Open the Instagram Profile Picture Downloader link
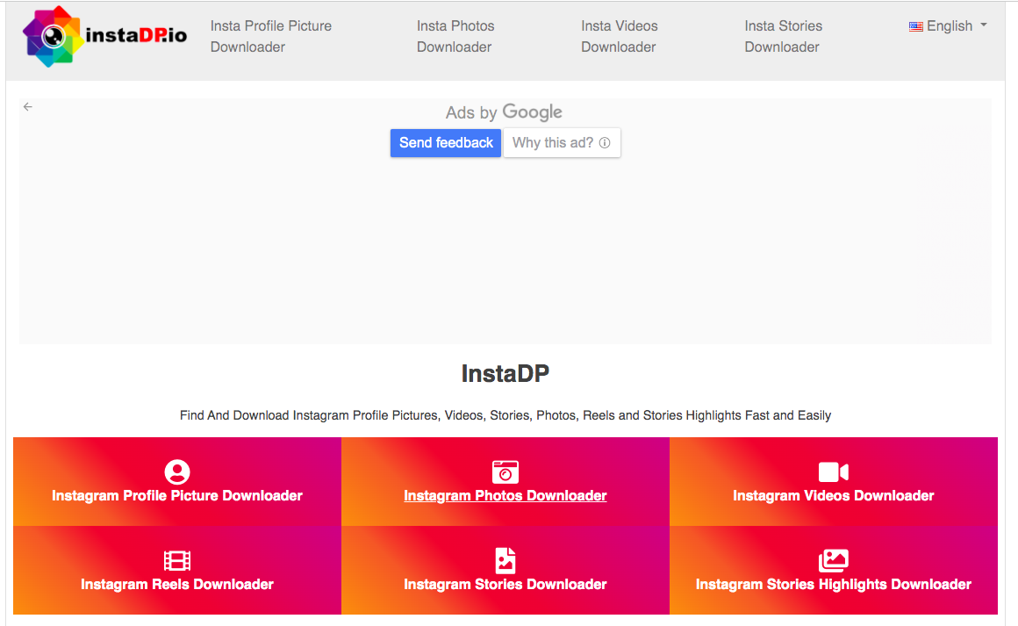Image resolution: width=1018 pixels, height=626 pixels. (x=176, y=495)
